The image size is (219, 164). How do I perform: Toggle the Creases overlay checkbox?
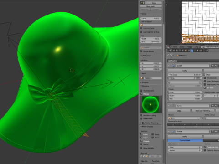tap(141, 141)
